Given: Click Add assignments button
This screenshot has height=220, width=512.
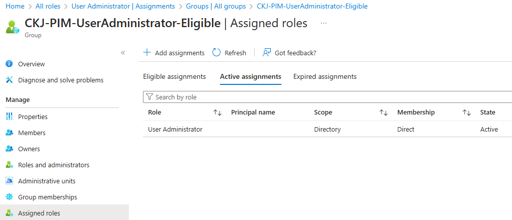Looking at the screenshot, I should [x=174, y=53].
